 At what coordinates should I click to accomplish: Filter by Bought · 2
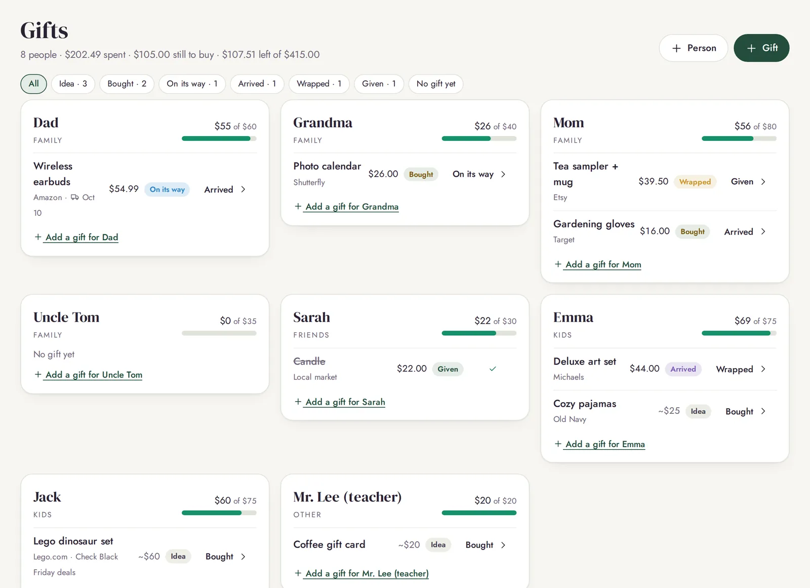point(127,84)
